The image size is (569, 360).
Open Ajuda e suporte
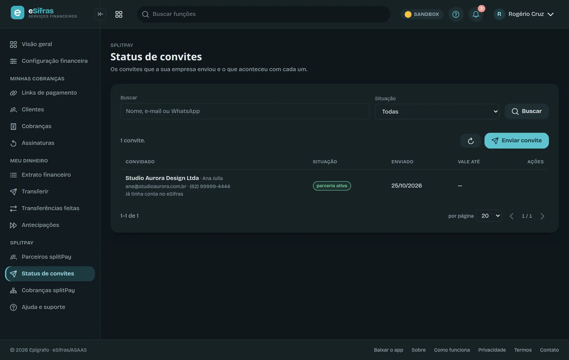point(50,307)
